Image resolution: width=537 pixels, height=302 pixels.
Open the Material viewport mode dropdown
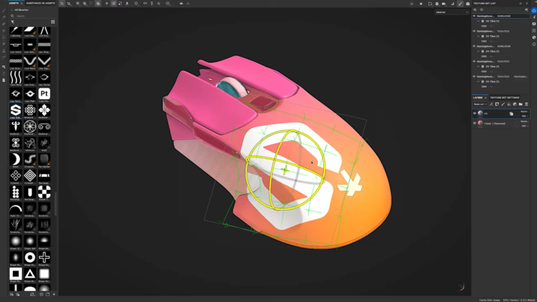[x=452, y=12]
